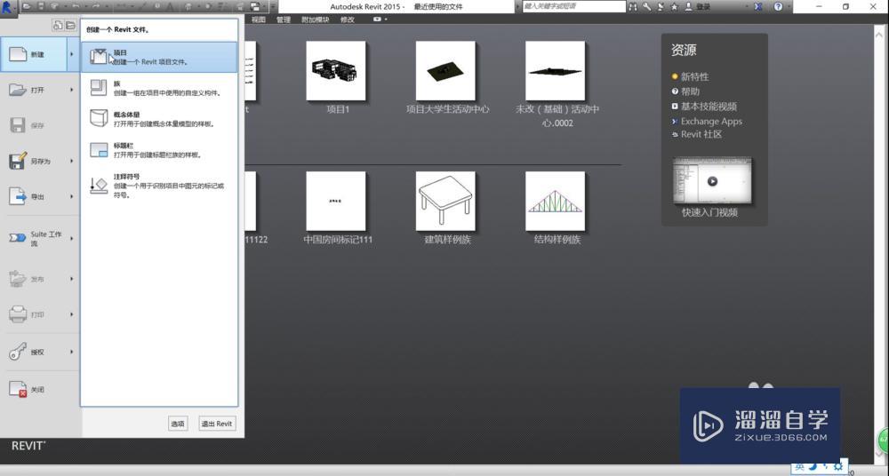Expand the arrow beside 新建
The width and height of the screenshot is (889, 476).
tap(72, 54)
